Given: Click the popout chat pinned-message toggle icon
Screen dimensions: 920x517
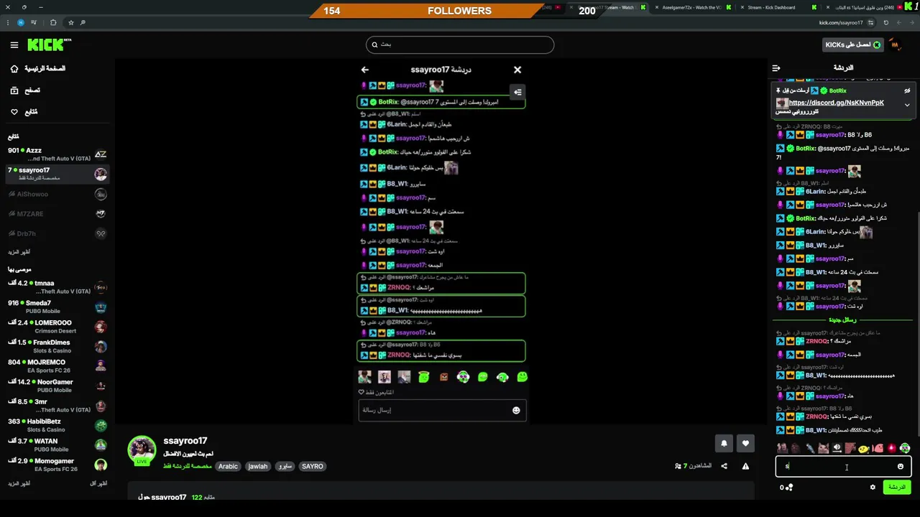Looking at the screenshot, I should point(517,92).
